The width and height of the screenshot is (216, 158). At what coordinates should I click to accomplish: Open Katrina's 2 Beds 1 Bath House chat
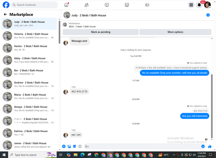[x=29, y=133]
